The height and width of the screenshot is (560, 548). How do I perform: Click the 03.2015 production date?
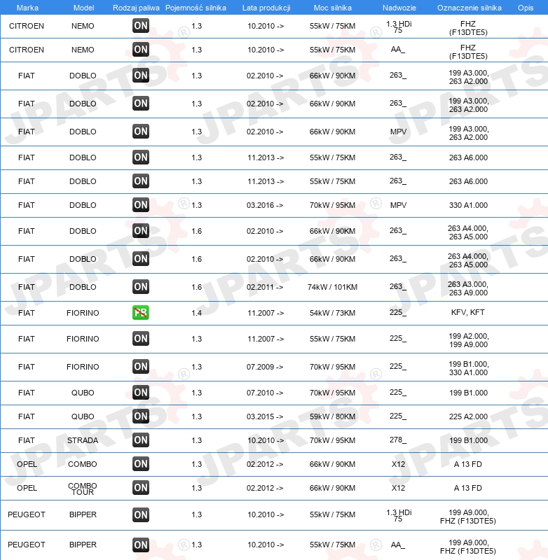click(265, 416)
